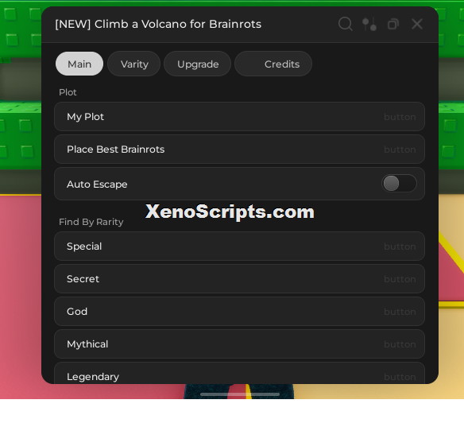The image size is (464, 423).
Task: Select the God rarity button
Action: coord(239,312)
